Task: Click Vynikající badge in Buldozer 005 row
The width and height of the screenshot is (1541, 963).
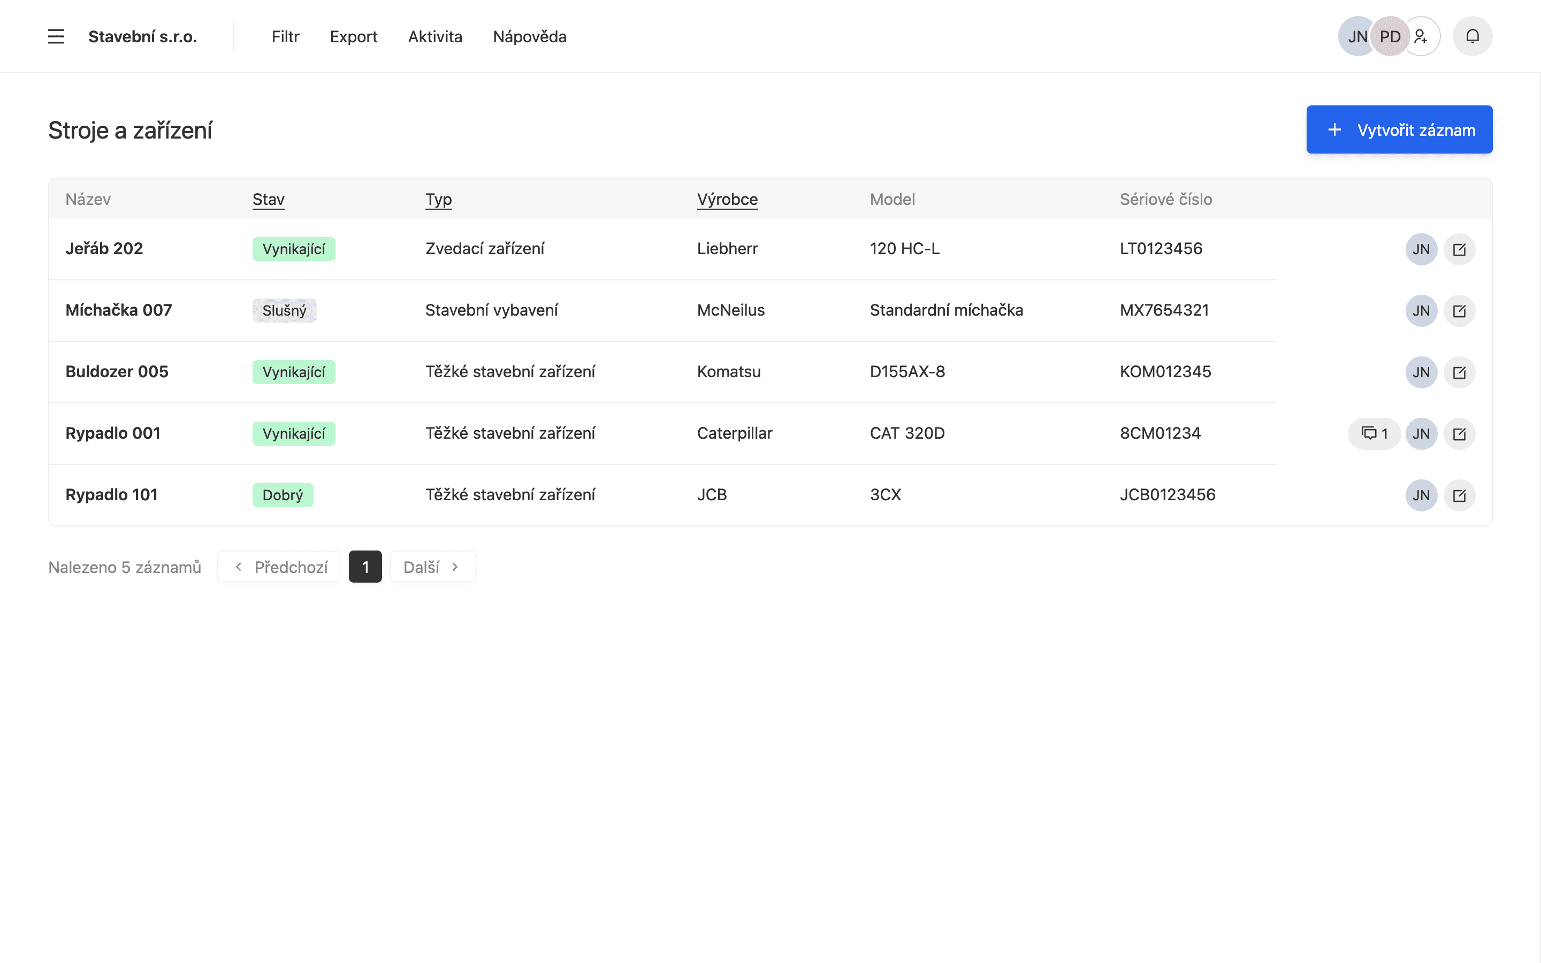Action: click(294, 372)
